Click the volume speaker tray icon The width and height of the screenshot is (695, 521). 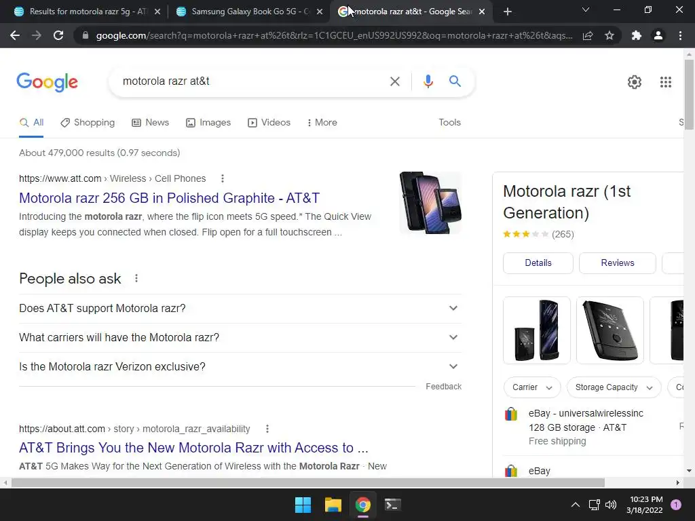pos(611,505)
